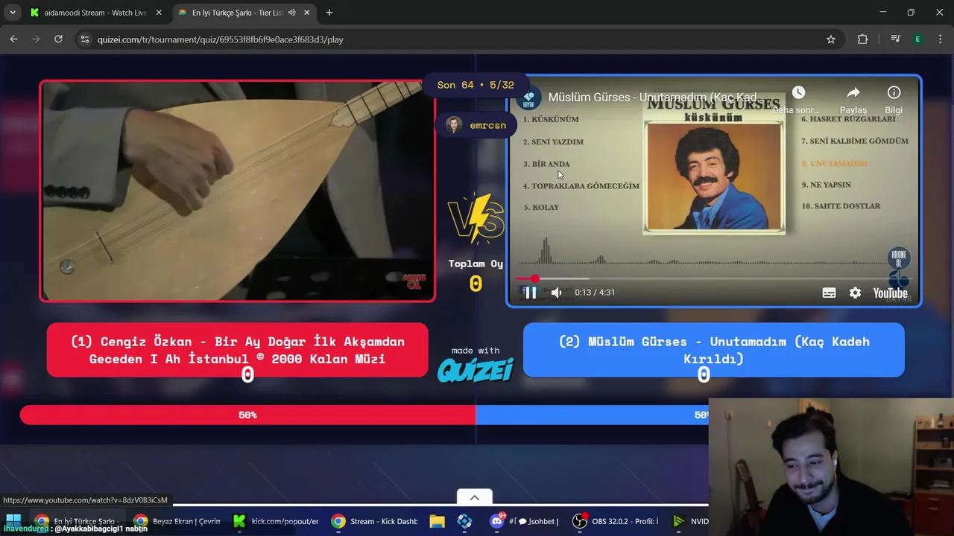Open the Bilgi info icon
The image size is (954, 536).
(x=894, y=92)
